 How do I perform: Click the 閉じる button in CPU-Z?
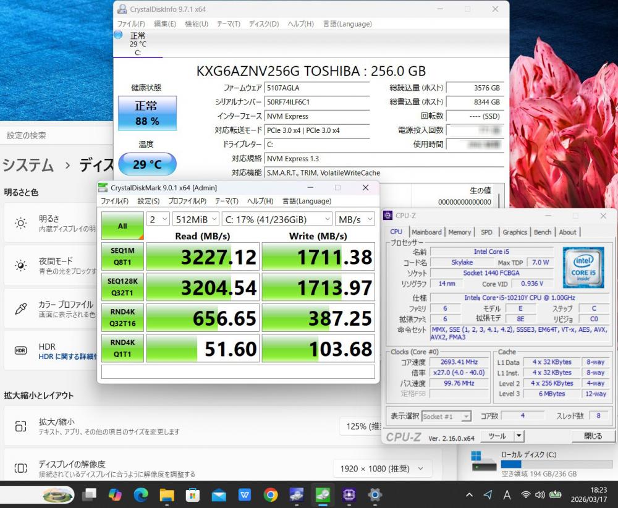click(x=592, y=436)
